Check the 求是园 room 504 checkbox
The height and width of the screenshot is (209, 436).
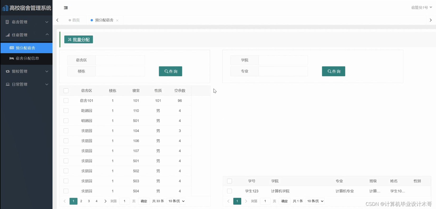[66, 191]
